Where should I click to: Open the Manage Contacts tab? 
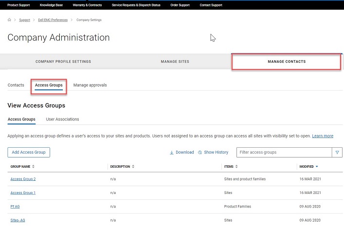coord(286,62)
